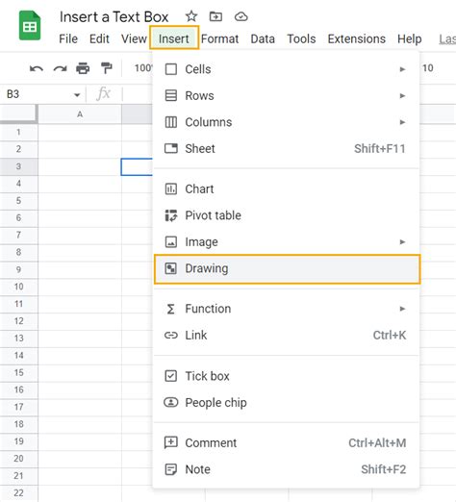The height and width of the screenshot is (502, 456).
Task: Click the zoom level dropdown
Action: [x=143, y=68]
